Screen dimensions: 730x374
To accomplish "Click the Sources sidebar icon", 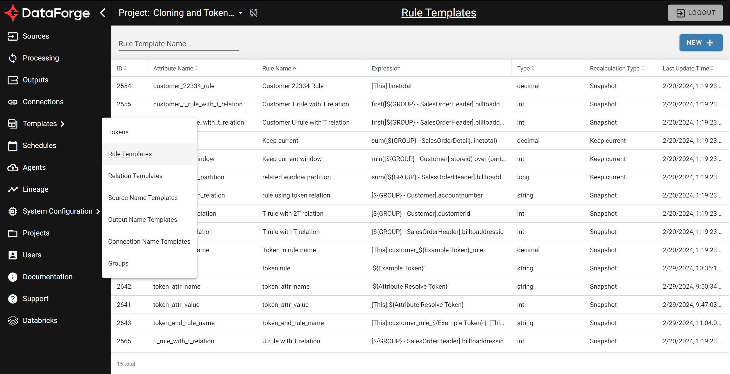I will pos(12,36).
